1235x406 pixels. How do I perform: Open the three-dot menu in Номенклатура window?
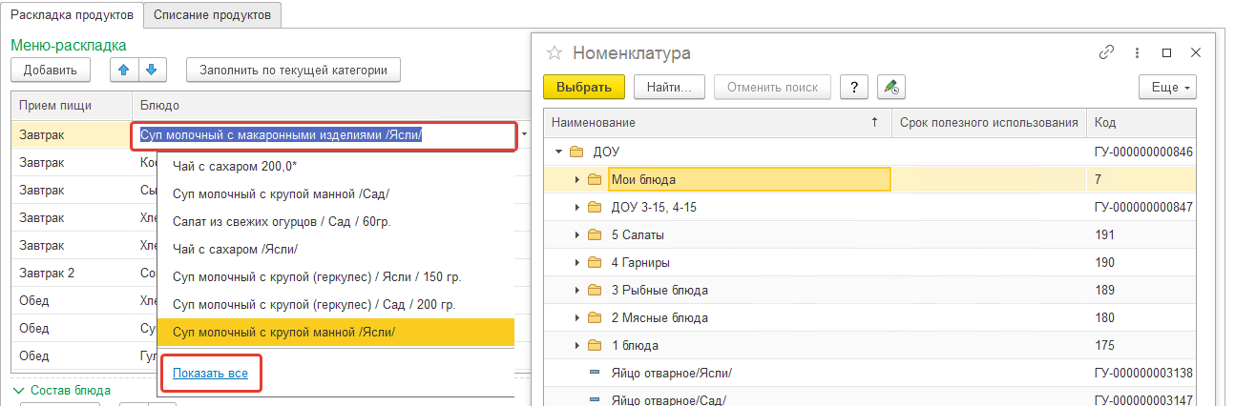tap(1137, 53)
